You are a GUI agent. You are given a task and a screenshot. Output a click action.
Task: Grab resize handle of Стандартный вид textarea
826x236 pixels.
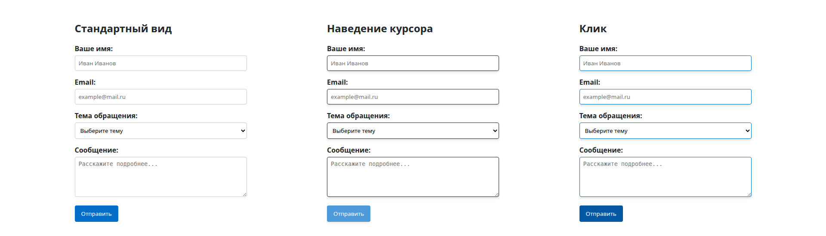(244, 194)
